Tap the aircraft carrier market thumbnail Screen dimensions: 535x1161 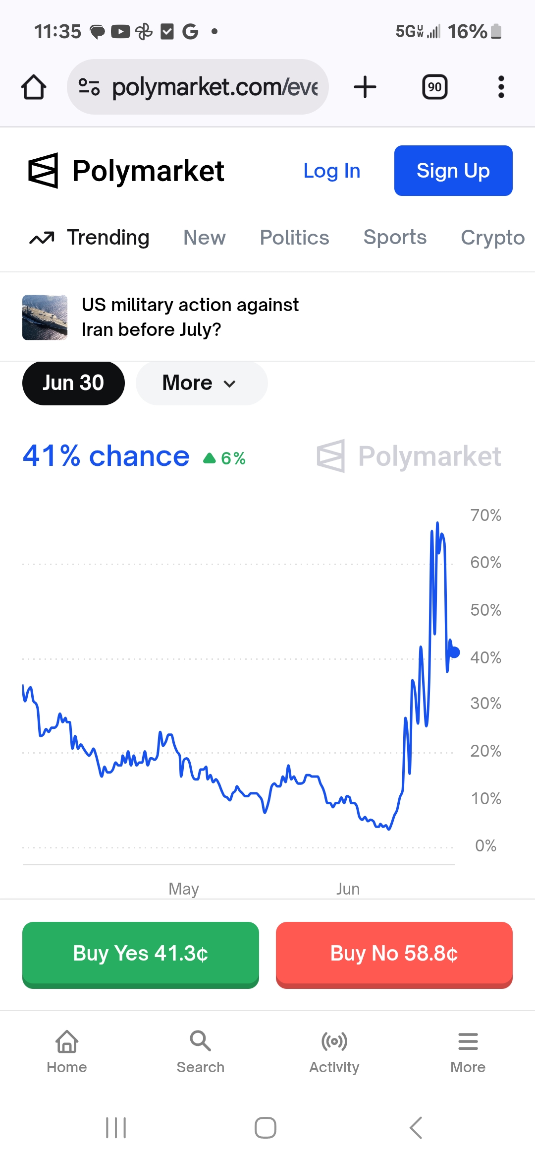click(45, 318)
